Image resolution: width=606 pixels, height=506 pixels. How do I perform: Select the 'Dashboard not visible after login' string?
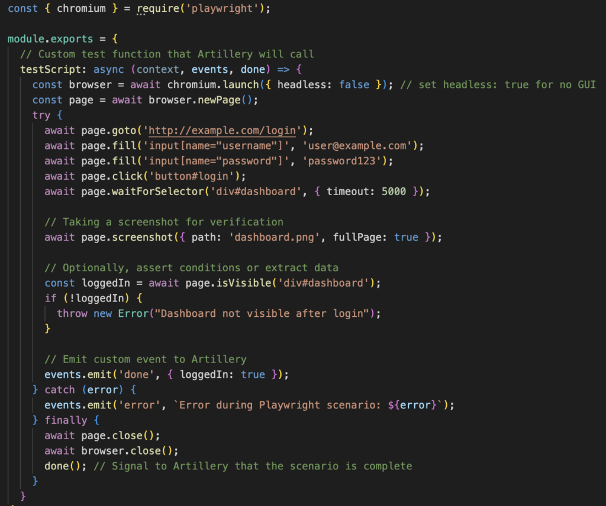[262, 314]
